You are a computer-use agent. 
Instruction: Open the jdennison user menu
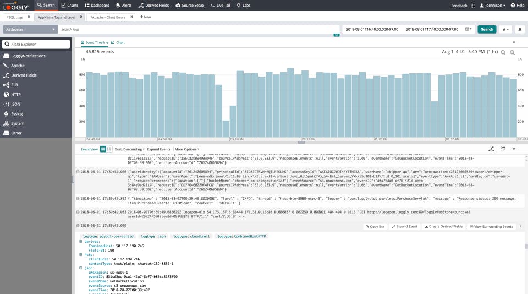click(492, 6)
